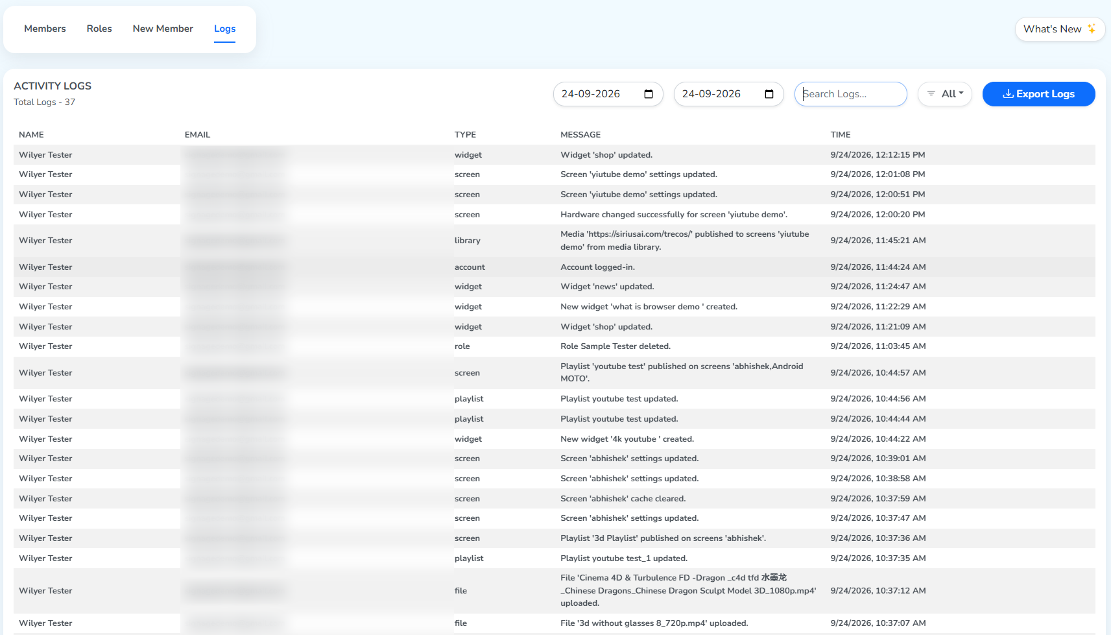Select File '3d without glasses 8_720p.mp4' uploaded
Image resolution: width=1111 pixels, height=635 pixels.
(x=654, y=623)
